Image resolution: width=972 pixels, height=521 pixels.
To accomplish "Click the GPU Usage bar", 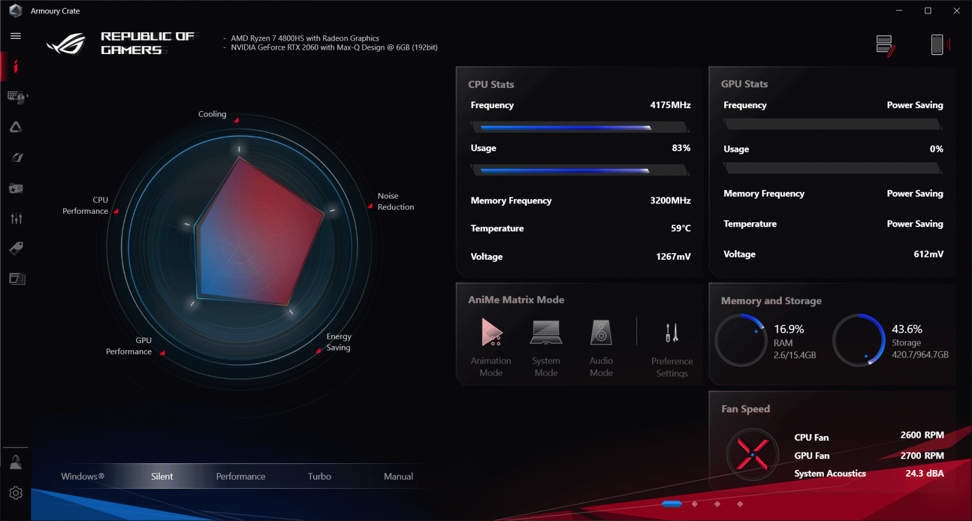I will (x=833, y=168).
